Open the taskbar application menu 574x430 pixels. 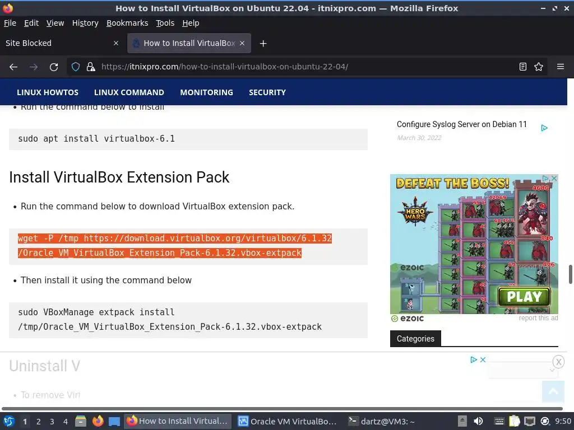point(9,422)
